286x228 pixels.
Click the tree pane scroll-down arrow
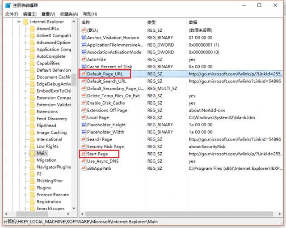[74, 208]
